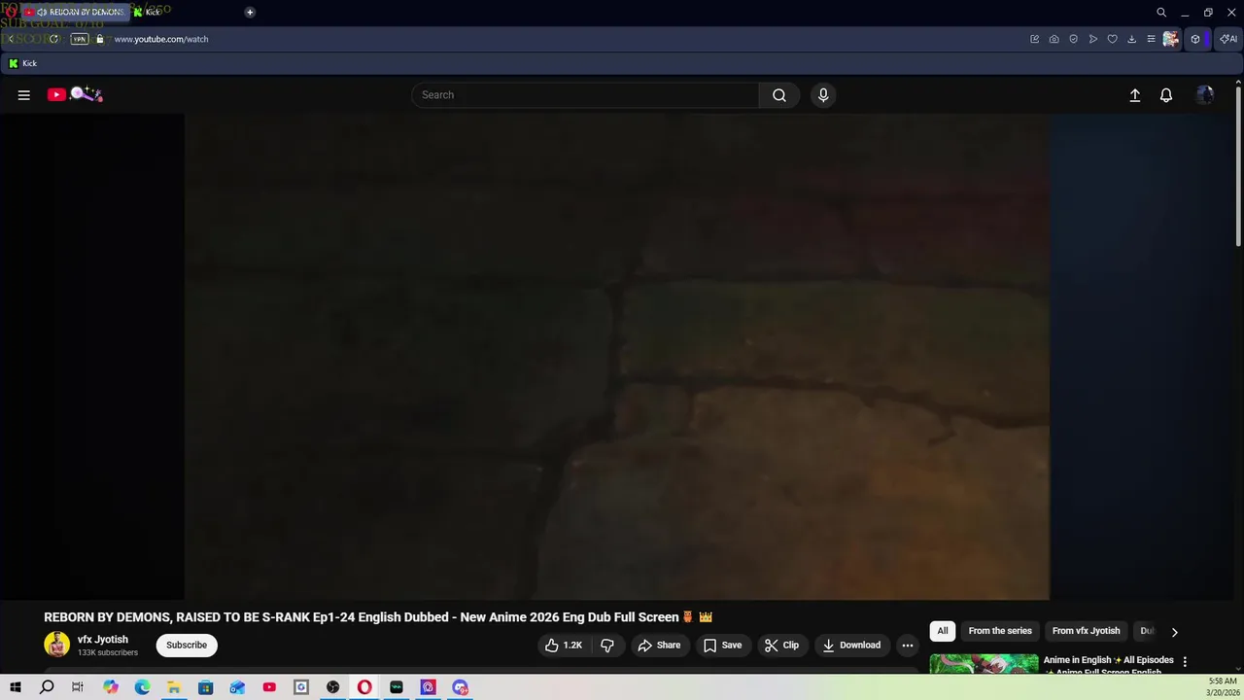Open the YouTube guide hamburger menu
Screen dimensions: 1244x700
24,95
